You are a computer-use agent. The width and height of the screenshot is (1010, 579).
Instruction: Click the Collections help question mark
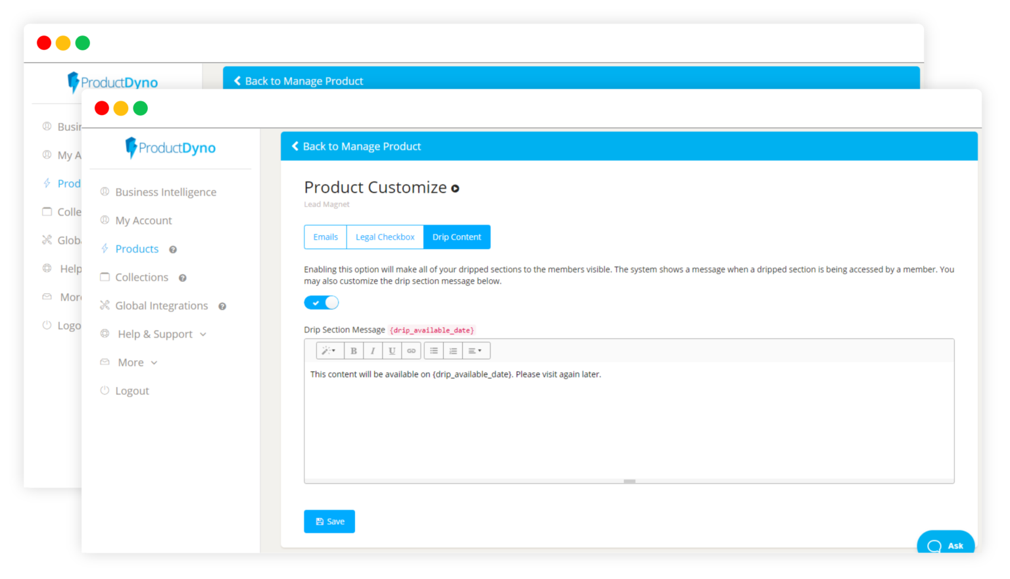[182, 278]
